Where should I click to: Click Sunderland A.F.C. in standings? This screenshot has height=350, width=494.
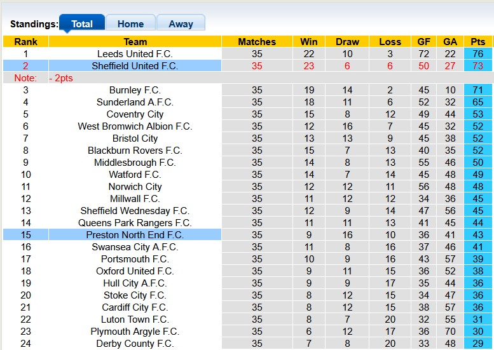[135, 102]
